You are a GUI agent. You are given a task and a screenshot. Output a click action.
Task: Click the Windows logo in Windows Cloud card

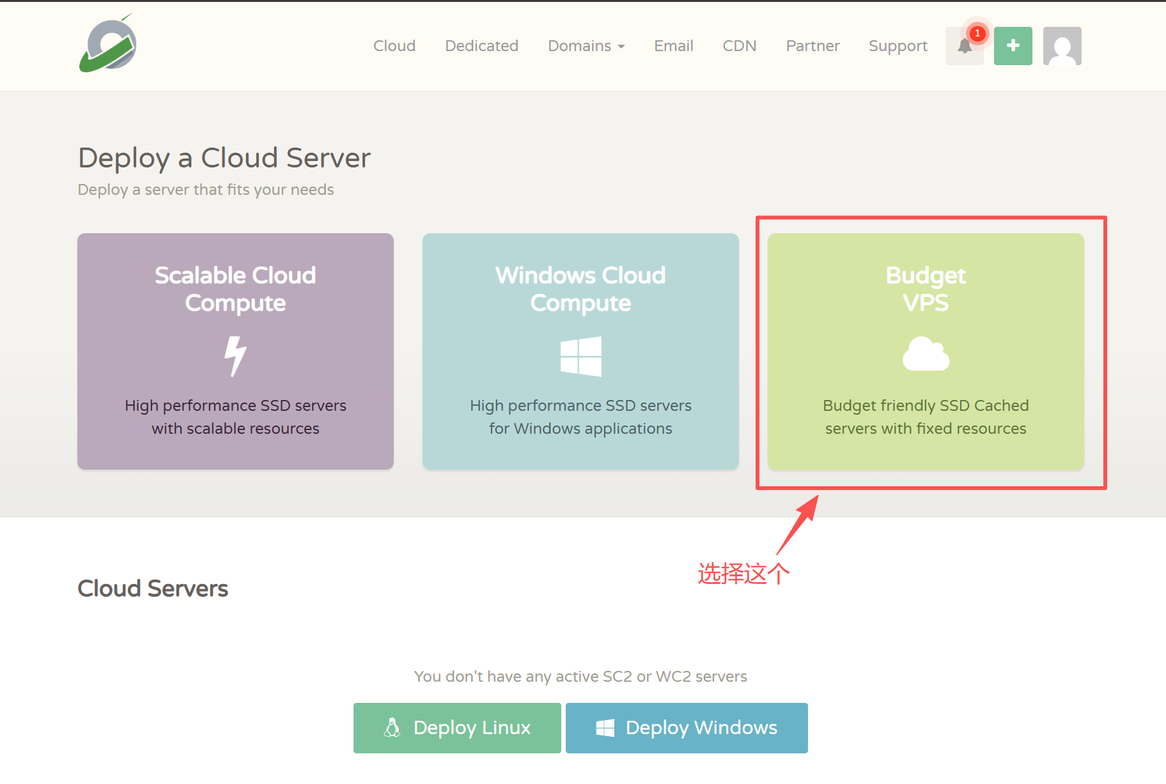580,356
